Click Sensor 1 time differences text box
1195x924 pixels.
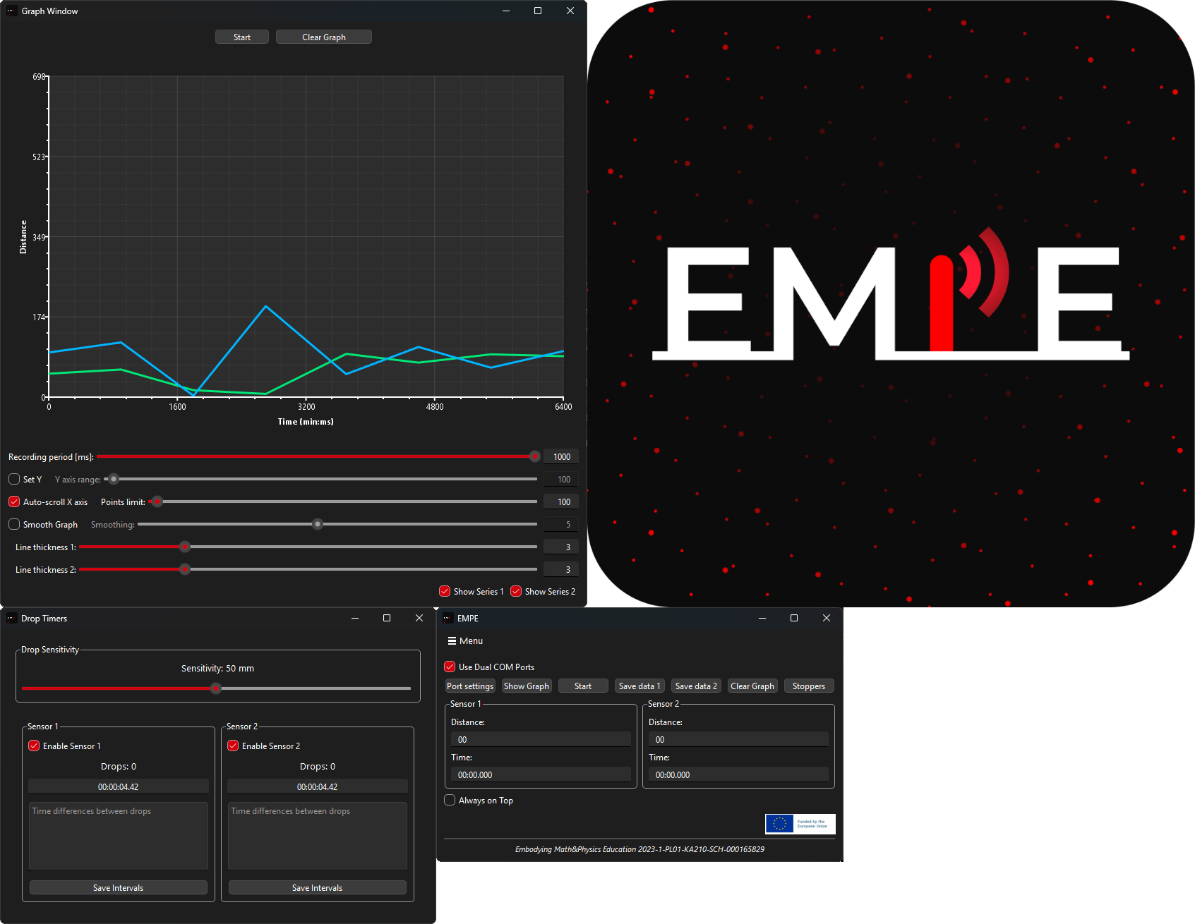[119, 836]
